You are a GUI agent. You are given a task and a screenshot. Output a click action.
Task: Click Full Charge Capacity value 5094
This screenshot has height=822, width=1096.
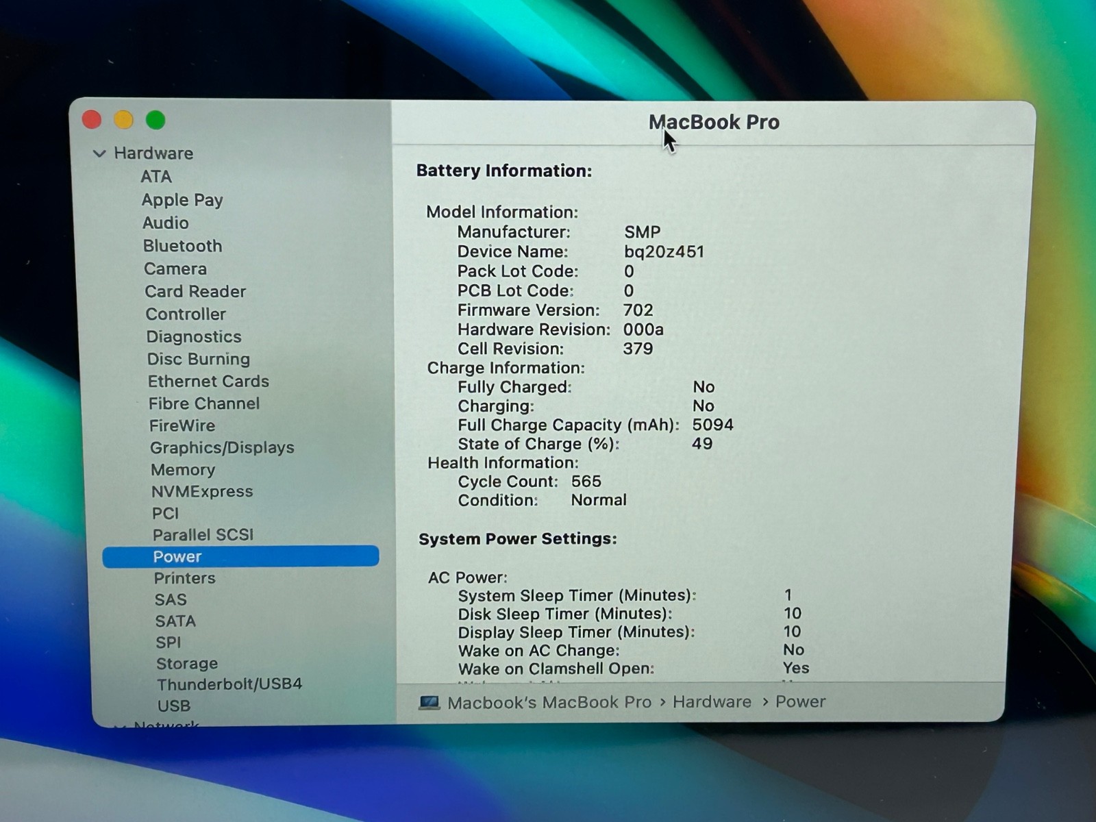[712, 425]
